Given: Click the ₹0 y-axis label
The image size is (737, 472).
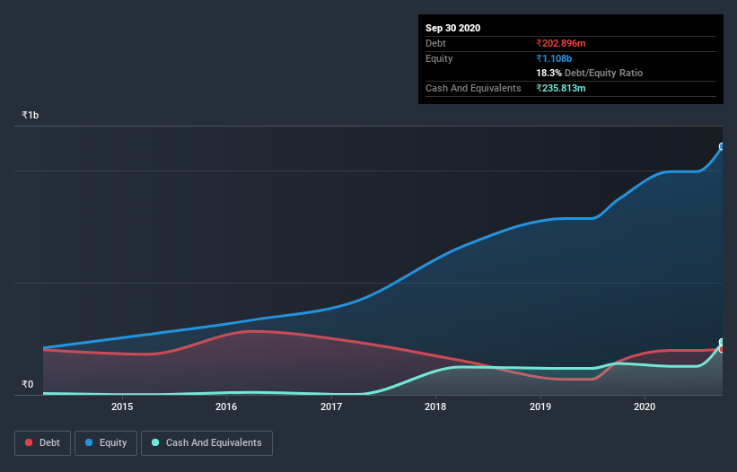Looking at the screenshot, I should [x=27, y=384].
